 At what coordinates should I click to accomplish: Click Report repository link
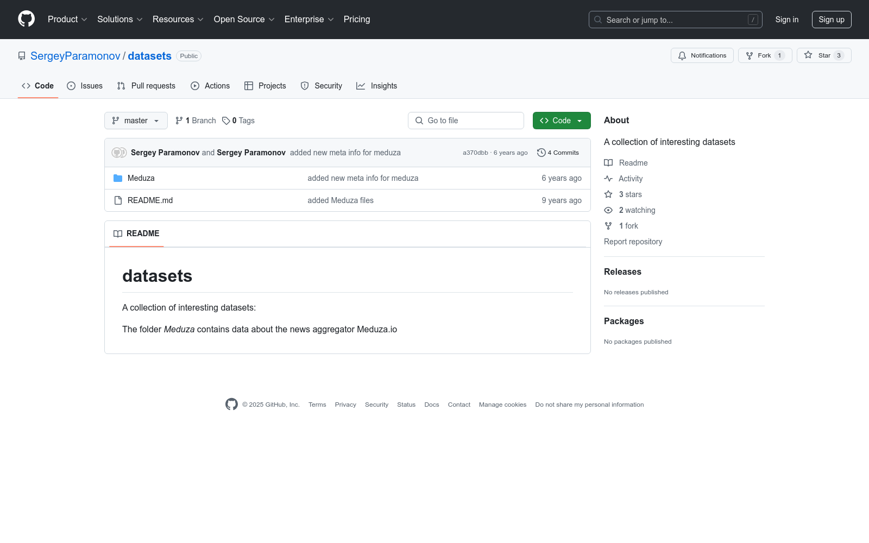pyautogui.click(x=633, y=242)
